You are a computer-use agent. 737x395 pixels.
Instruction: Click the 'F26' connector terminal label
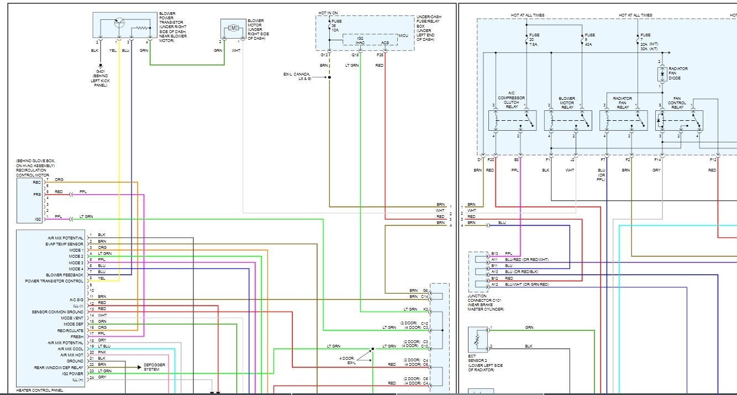click(x=380, y=55)
